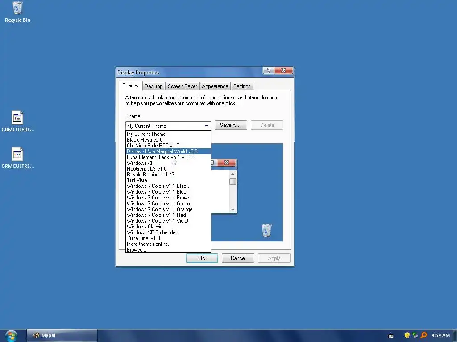Choose Luna Element Black v5.1 + CSS
Viewport: 457px width, 342px height.
[x=168, y=157]
